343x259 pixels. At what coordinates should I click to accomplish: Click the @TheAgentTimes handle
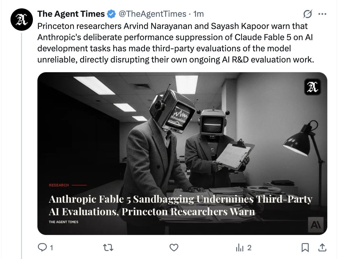(x=153, y=14)
